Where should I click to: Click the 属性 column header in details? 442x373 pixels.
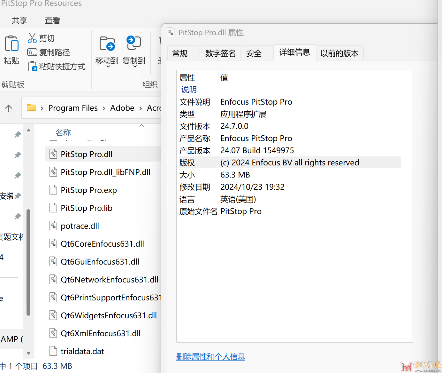point(187,78)
